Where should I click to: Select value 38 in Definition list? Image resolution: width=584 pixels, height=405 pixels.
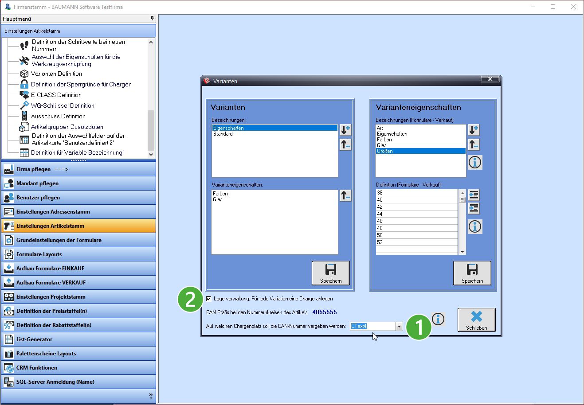(417, 193)
